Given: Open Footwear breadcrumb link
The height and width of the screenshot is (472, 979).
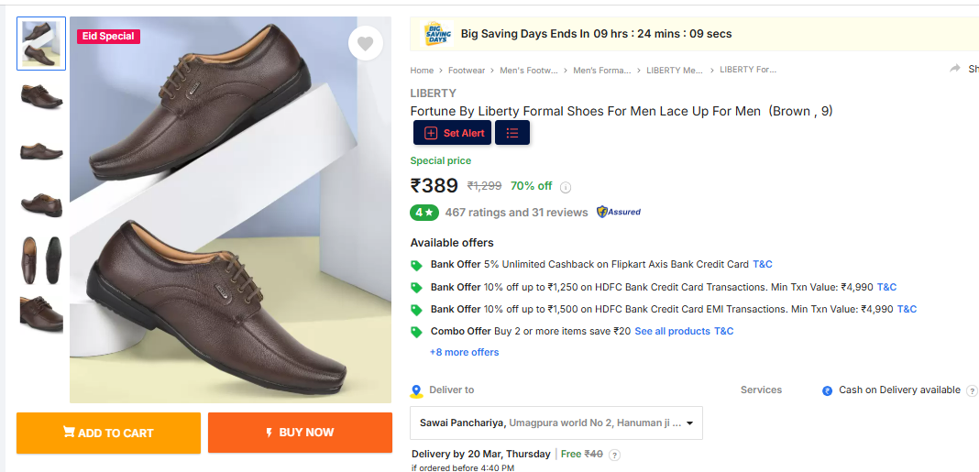Looking at the screenshot, I should [467, 71].
